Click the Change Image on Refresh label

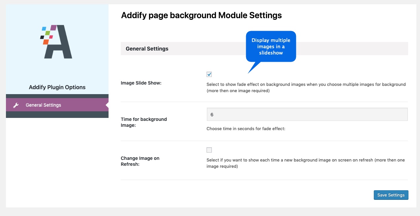pos(140,161)
